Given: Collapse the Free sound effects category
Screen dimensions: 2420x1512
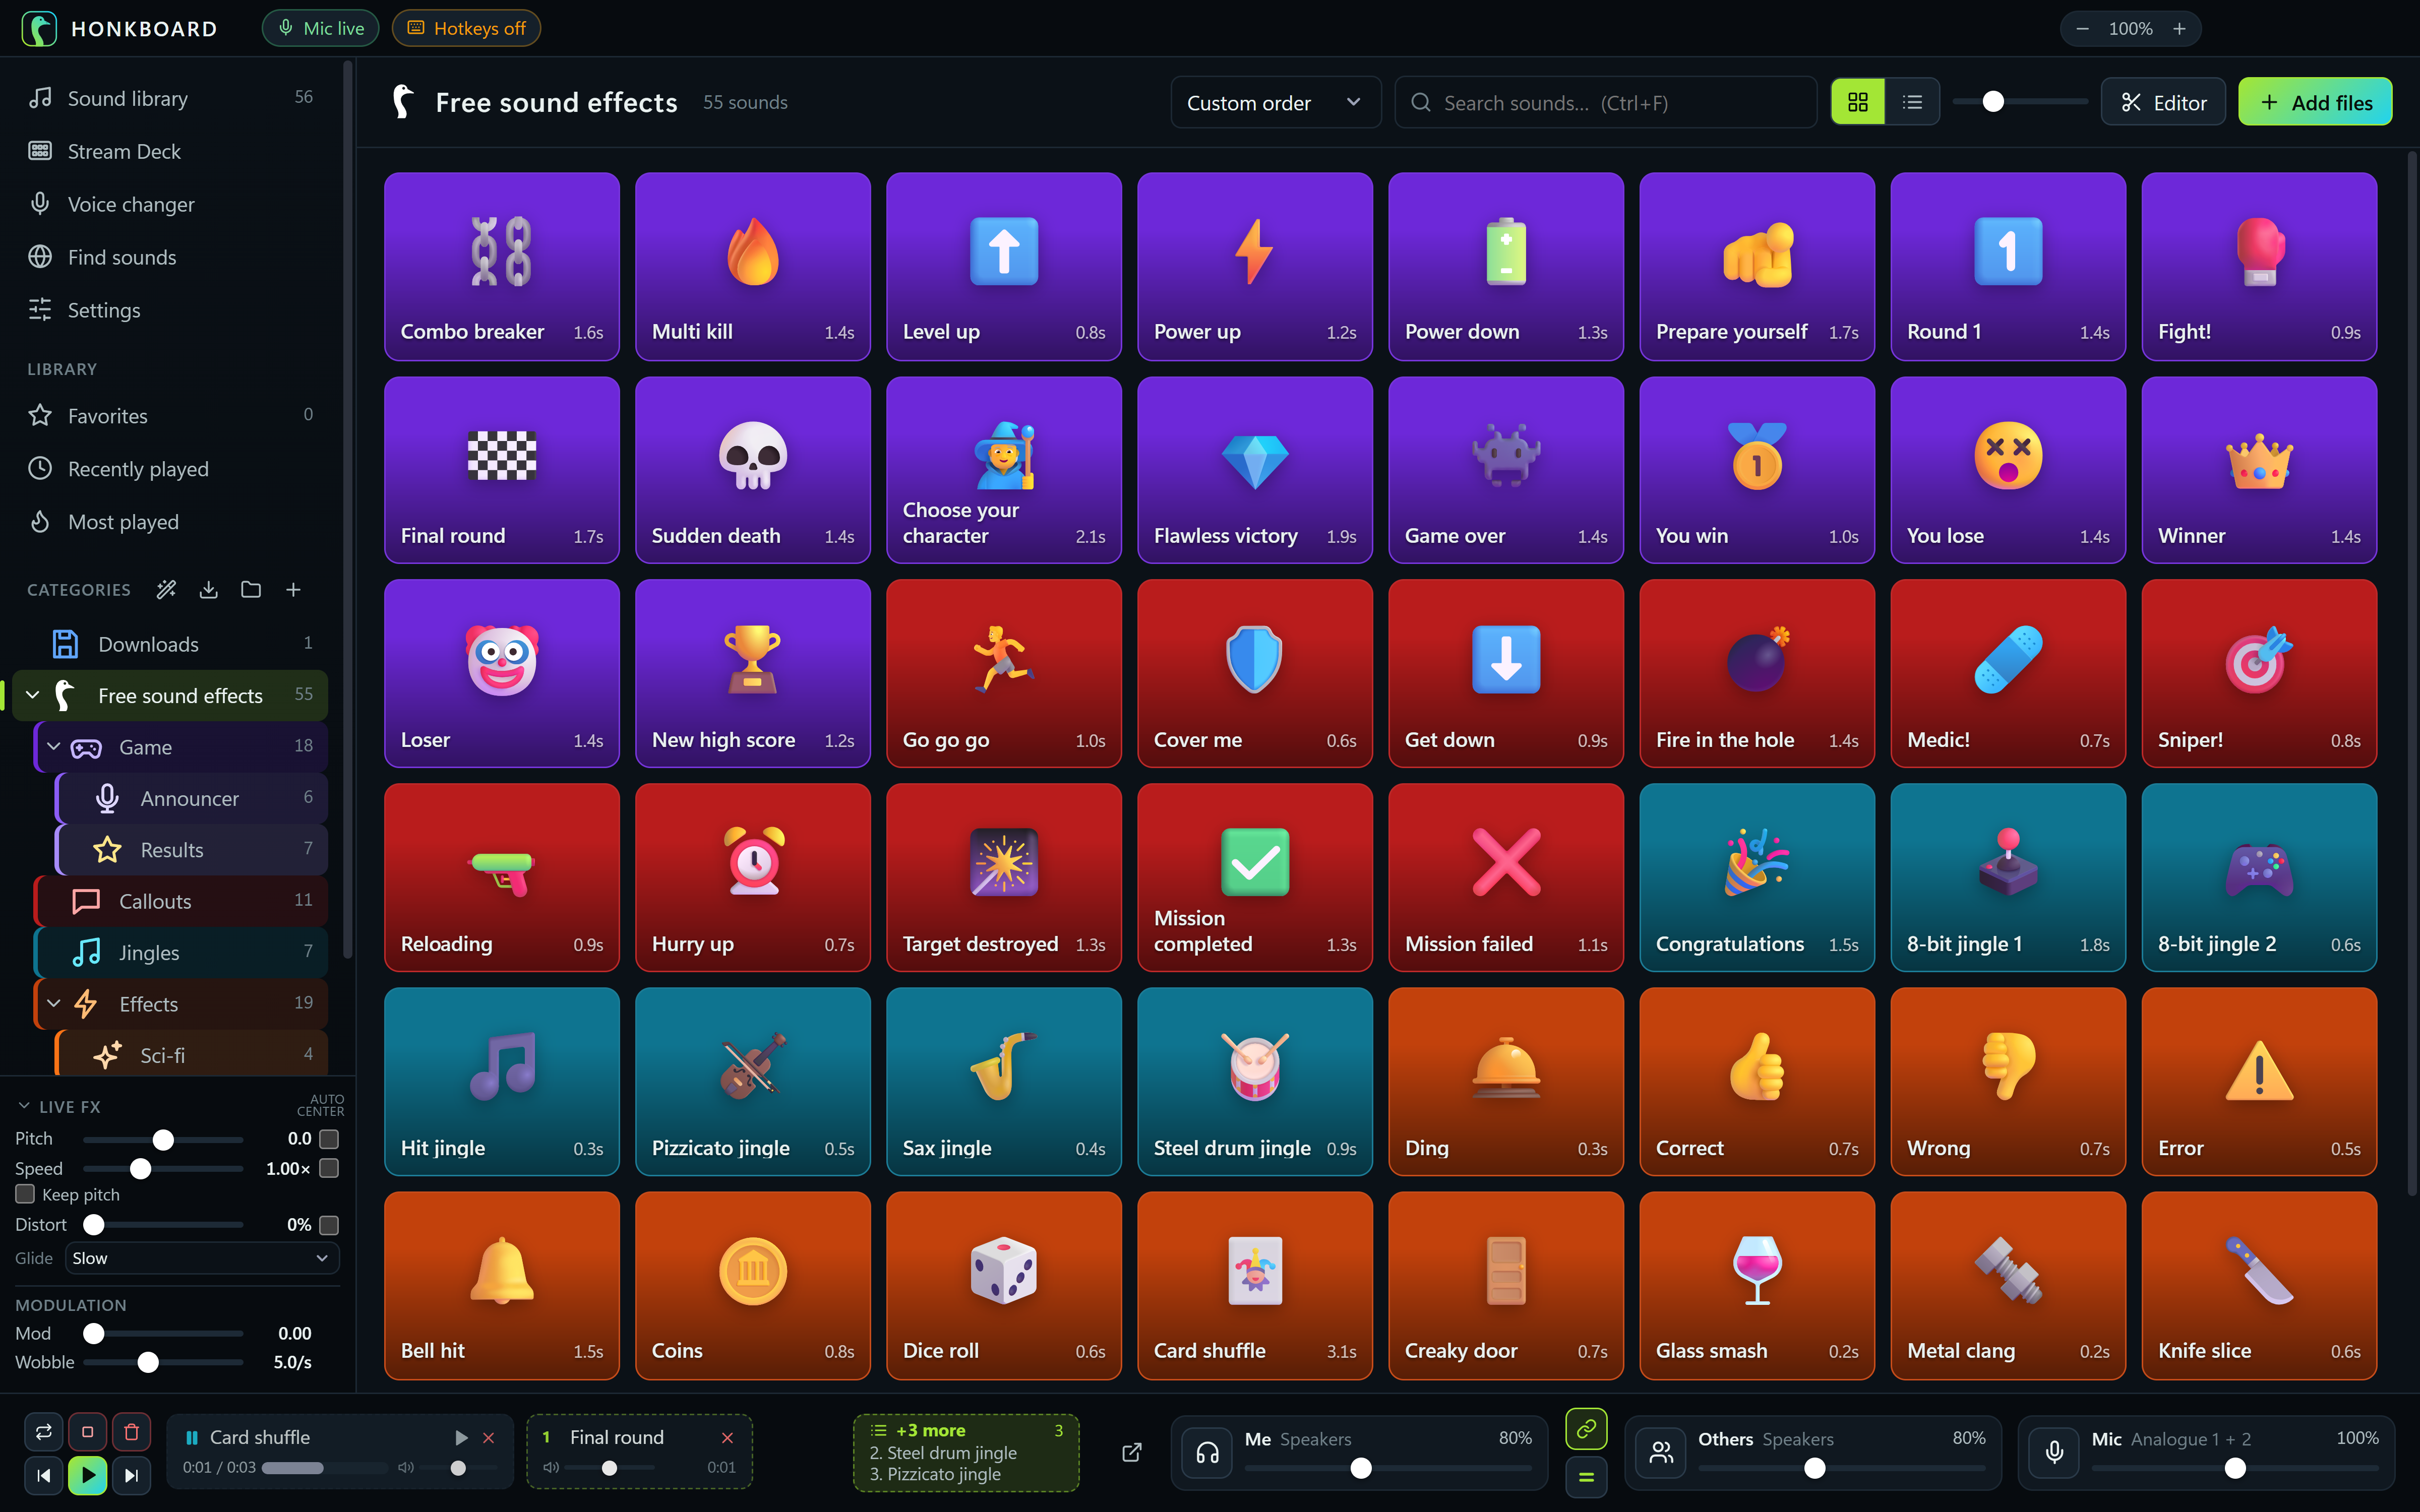Looking at the screenshot, I should tap(32, 695).
